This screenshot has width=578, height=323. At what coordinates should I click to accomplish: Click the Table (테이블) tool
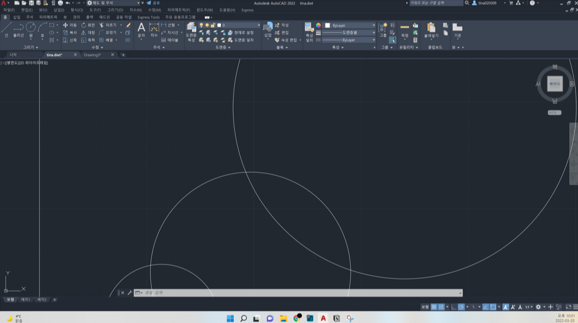[169, 40]
